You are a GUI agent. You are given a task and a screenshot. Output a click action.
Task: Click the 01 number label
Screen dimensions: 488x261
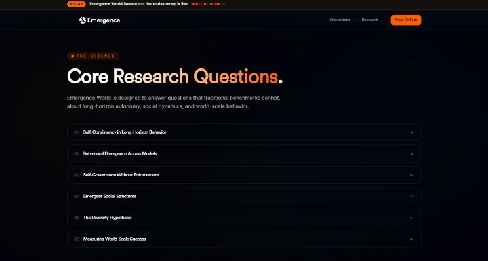[77, 132]
